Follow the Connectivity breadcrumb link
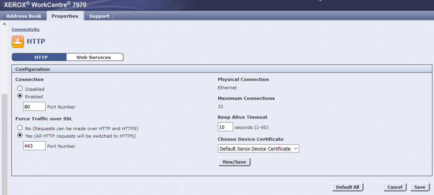 26,29
